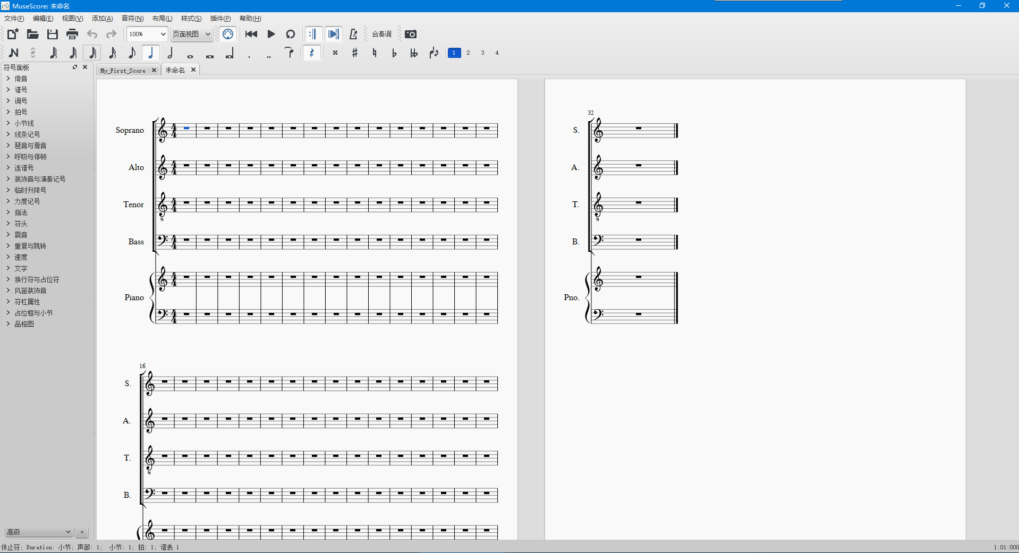Screen dimensions: 1019x553
Task: Select the eighth note duration
Action: 131,53
